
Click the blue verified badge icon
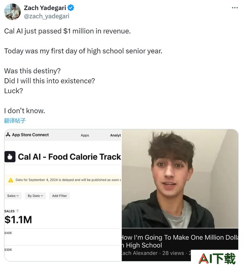coord(71,8)
